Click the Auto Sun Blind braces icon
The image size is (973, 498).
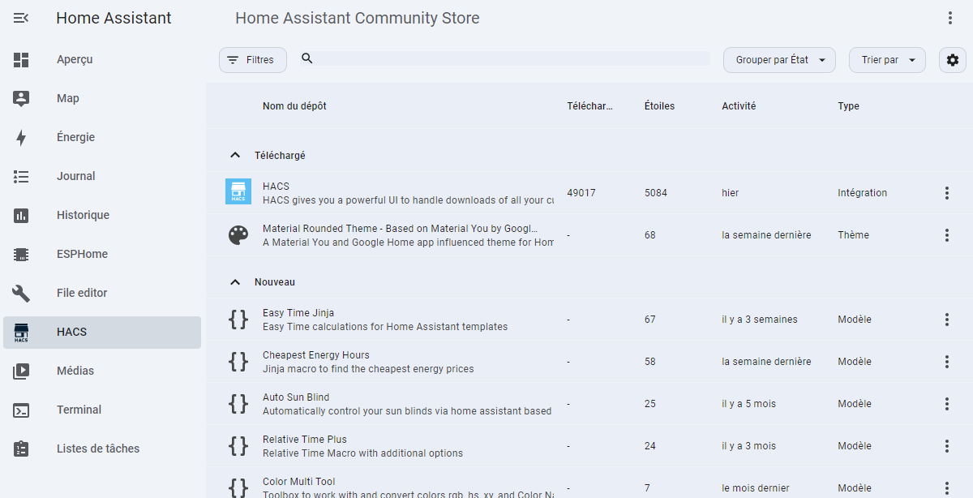[238, 404]
